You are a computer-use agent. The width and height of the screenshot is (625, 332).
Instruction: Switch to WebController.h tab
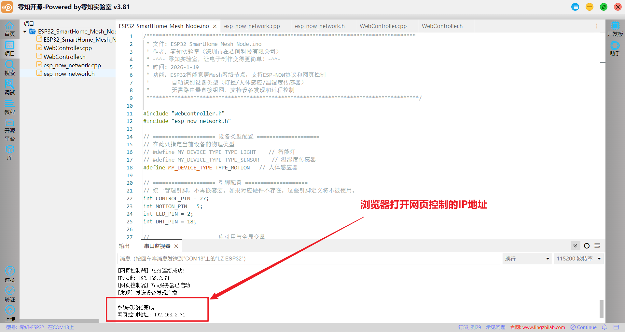coord(442,26)
